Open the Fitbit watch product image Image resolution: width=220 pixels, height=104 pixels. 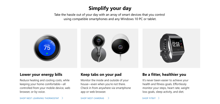(171, 48)
